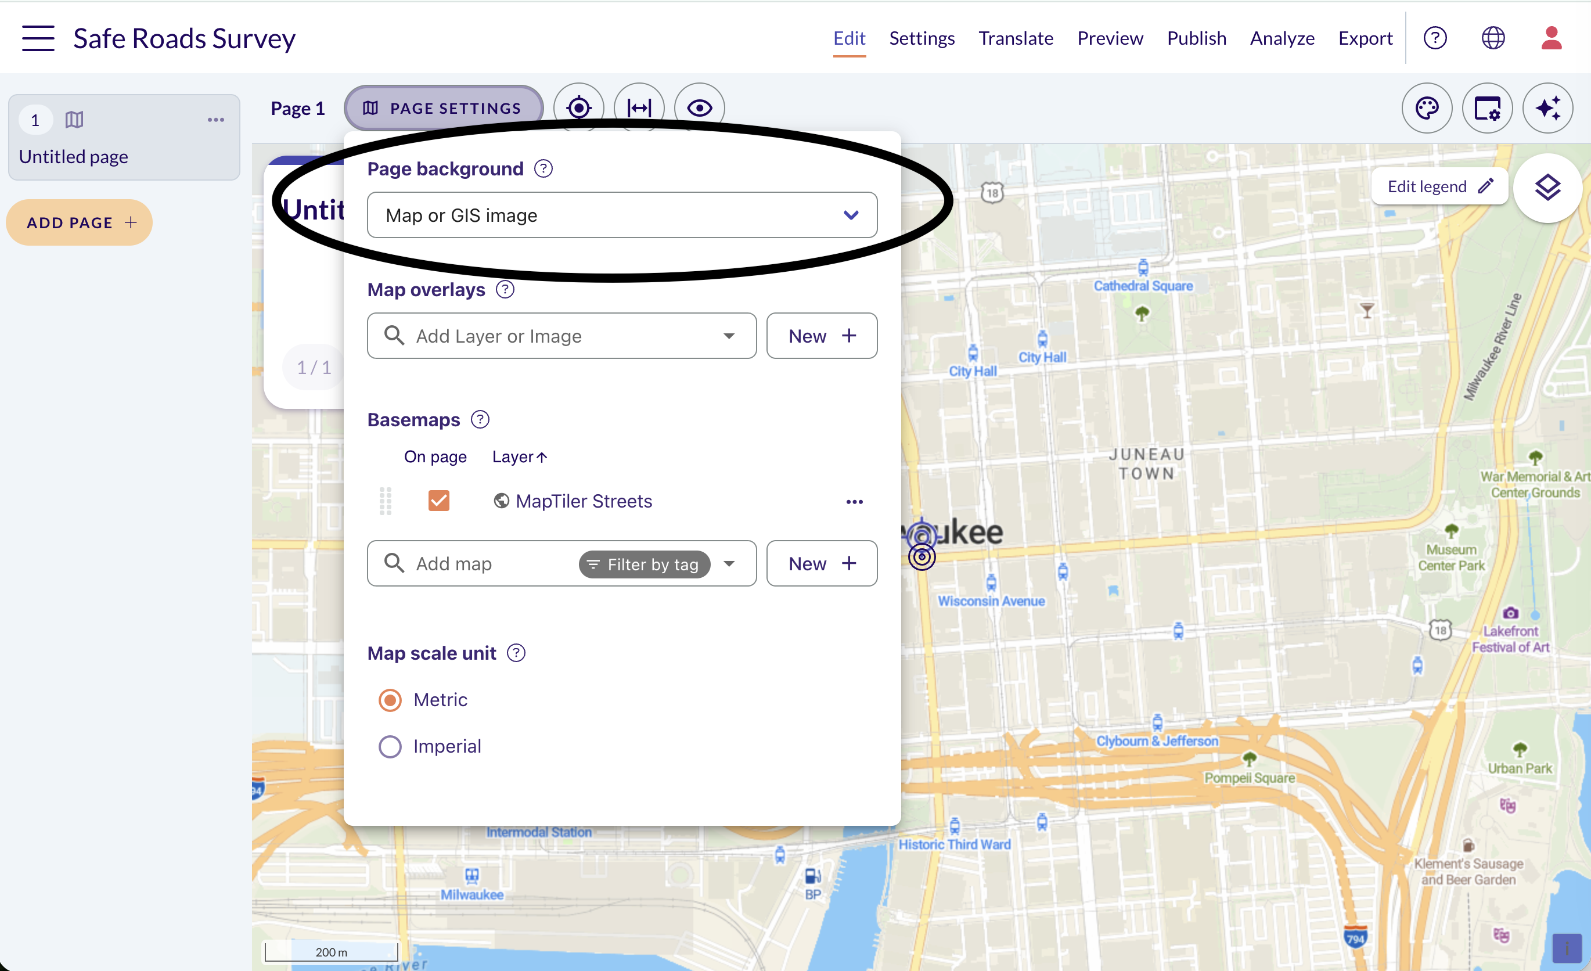
Task: Open the map layers stack icon
Action: [x=1547, y=187]
